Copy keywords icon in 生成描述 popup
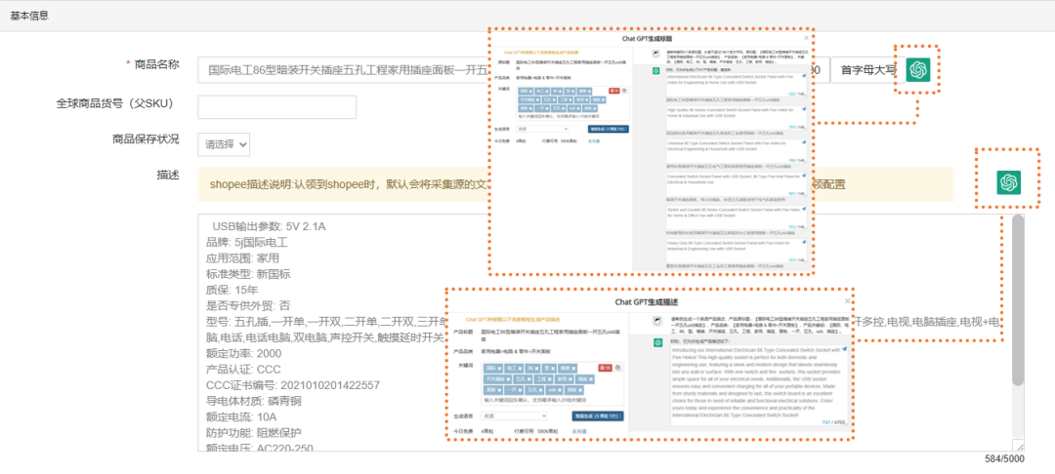Image resolution: width=1055 pixels, height=474 pixels. pos(617,368)
